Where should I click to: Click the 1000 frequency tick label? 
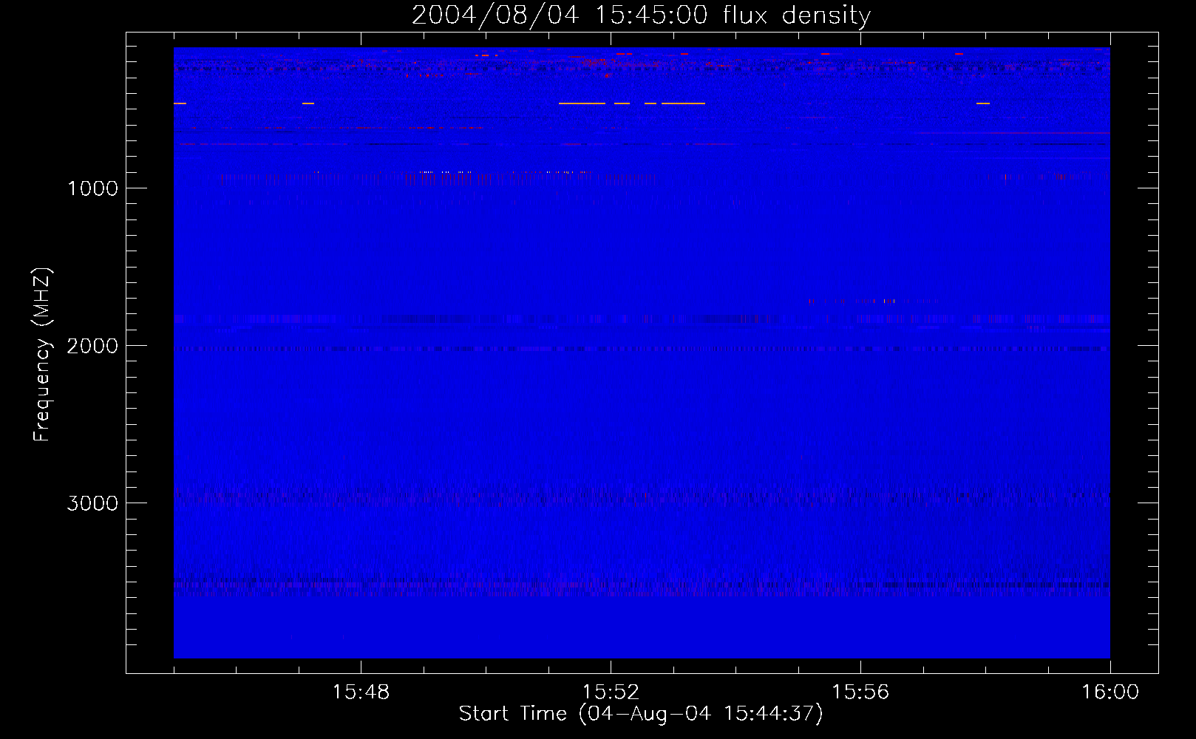coord(92,188)
